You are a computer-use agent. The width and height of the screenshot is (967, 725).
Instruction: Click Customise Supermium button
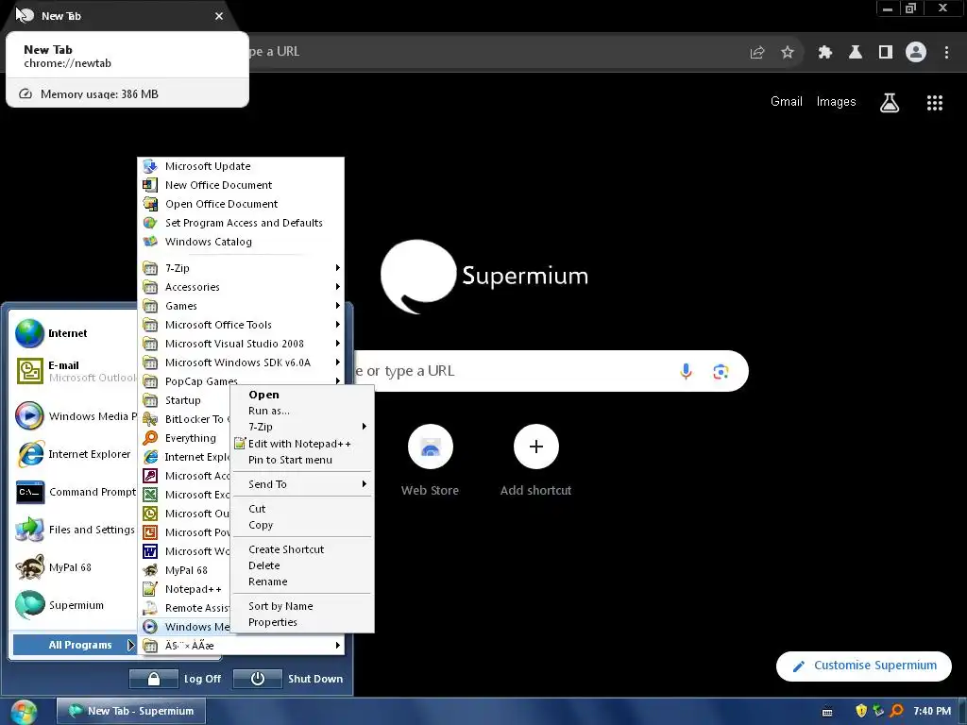pyautogui.click(x=864, y=666)
